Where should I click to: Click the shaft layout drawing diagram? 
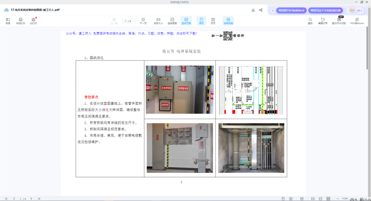pyautogui.click(x=251, y=90)
